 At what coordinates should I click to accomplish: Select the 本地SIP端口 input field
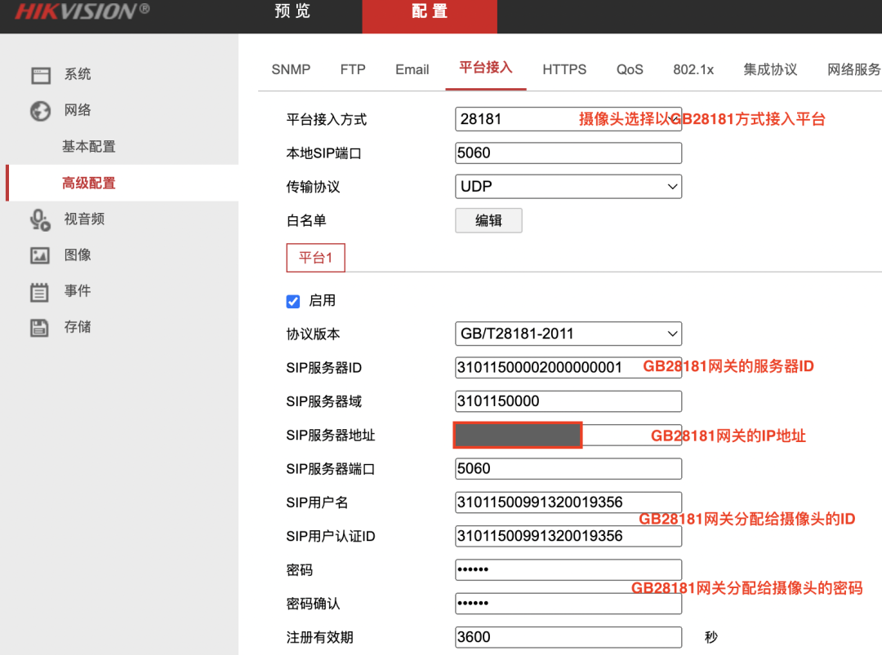[x=568, y=153]
